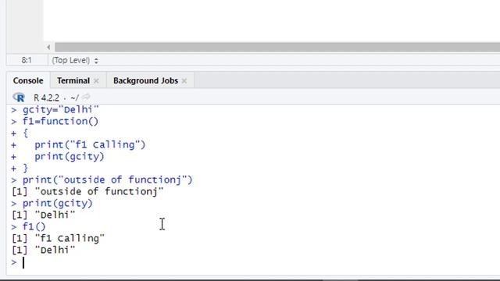The image size is (500, 281).
Task: Close the Background Jobs tab
Action: point(184,81)
